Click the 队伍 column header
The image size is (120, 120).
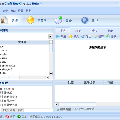71,83
